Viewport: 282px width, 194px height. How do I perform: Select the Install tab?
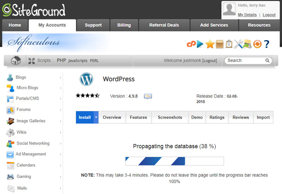(x=85, y=117)
